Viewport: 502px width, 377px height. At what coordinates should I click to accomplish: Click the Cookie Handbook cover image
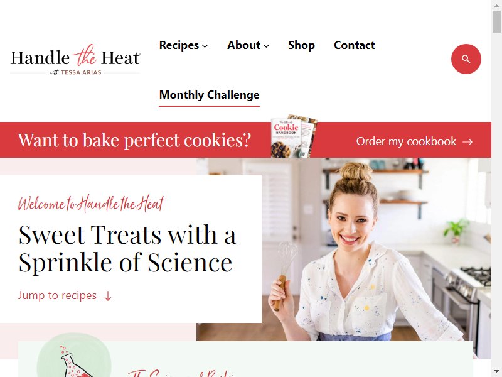tap(294, 136)
